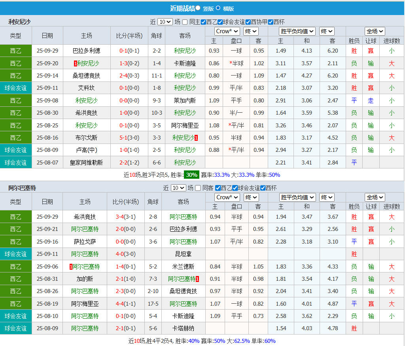Click 西乙 type badge in 桑坦德竞技 2-4 row

point(15,76)
